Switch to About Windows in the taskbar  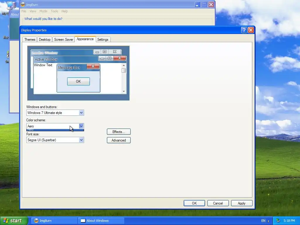(x=101, y=221)
